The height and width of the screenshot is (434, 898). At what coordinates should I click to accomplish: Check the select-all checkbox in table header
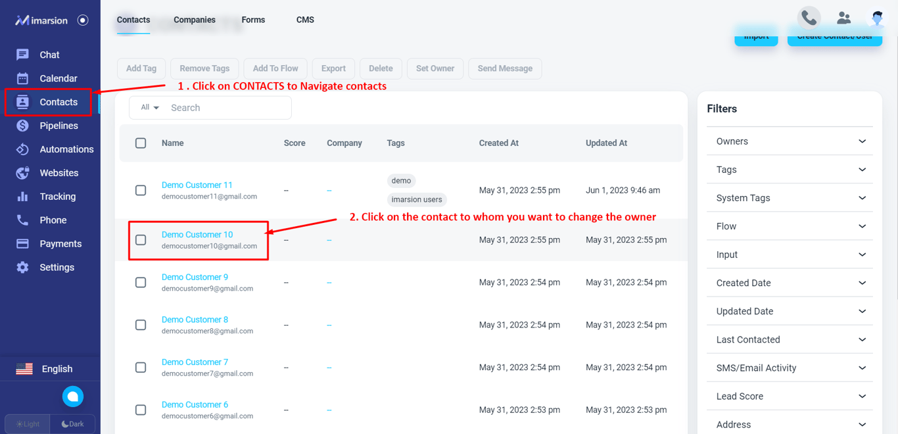coord(141,143)
